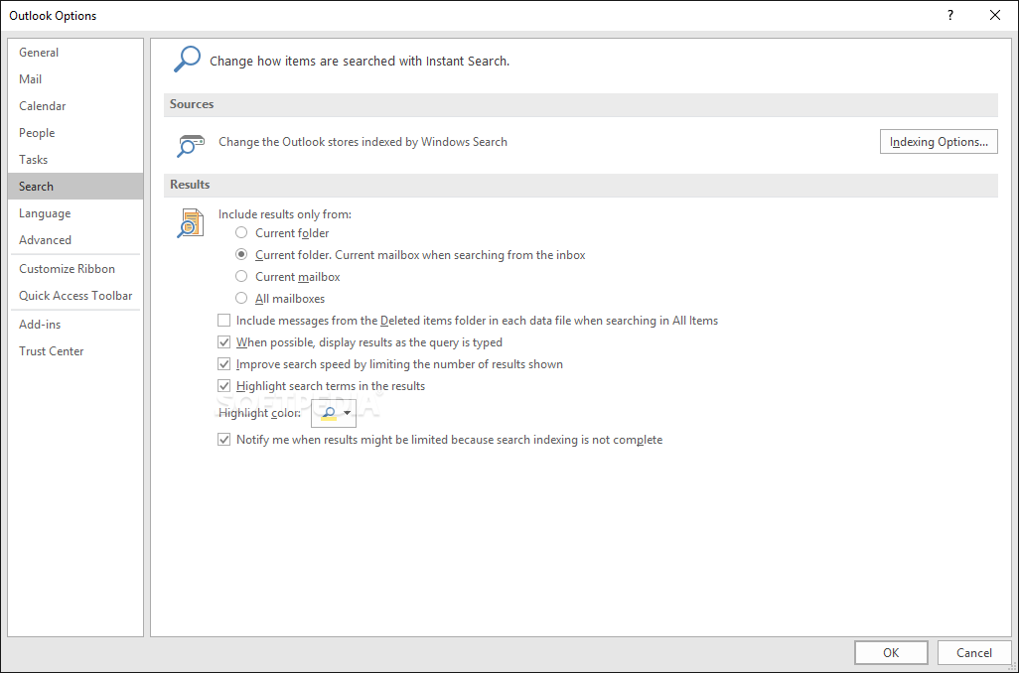This screenshot has height=673, width=1019.
Task: Open the Mail options page
Action: (x=75, y=78)
